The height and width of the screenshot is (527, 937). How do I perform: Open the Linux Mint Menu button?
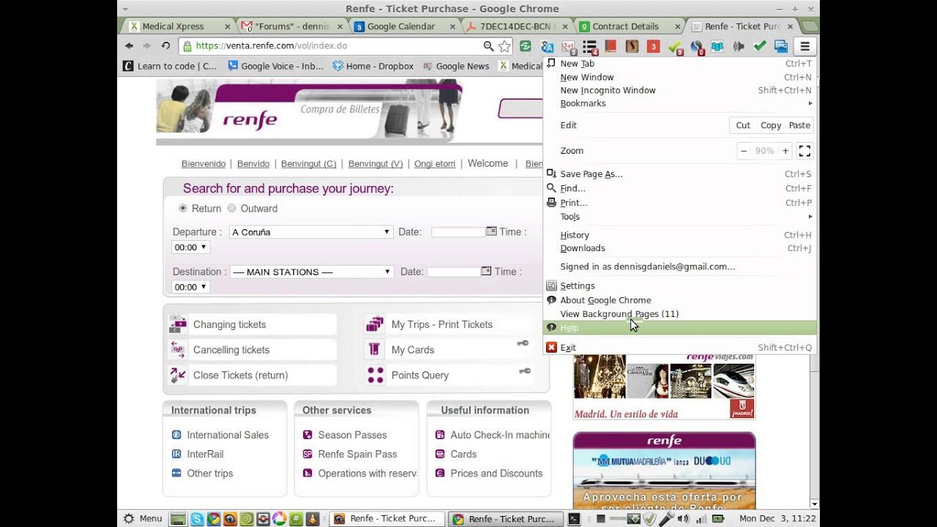(143, 518)
